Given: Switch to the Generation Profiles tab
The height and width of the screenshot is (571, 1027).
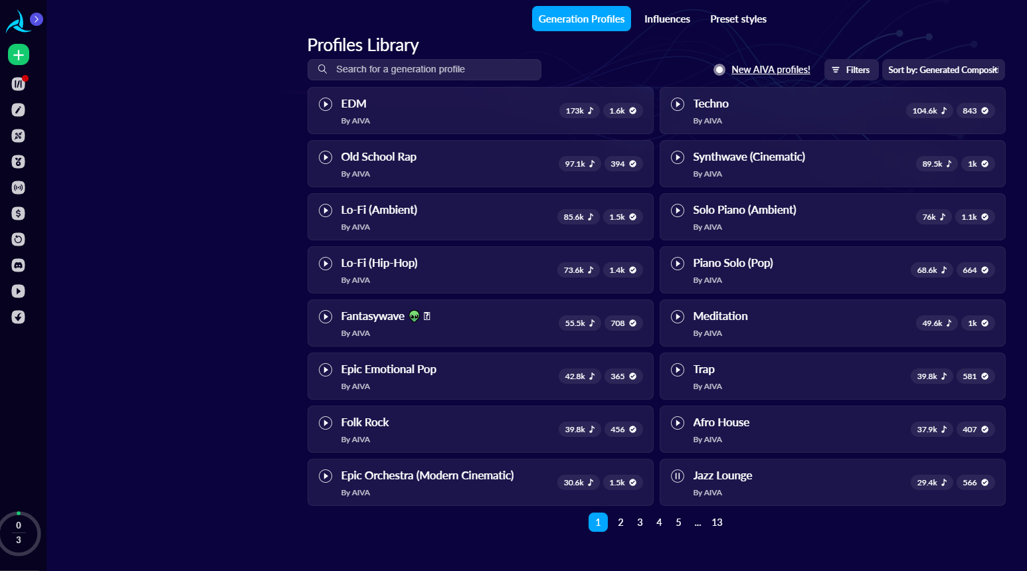Looking at the screenshot, I should coord(581,19).
